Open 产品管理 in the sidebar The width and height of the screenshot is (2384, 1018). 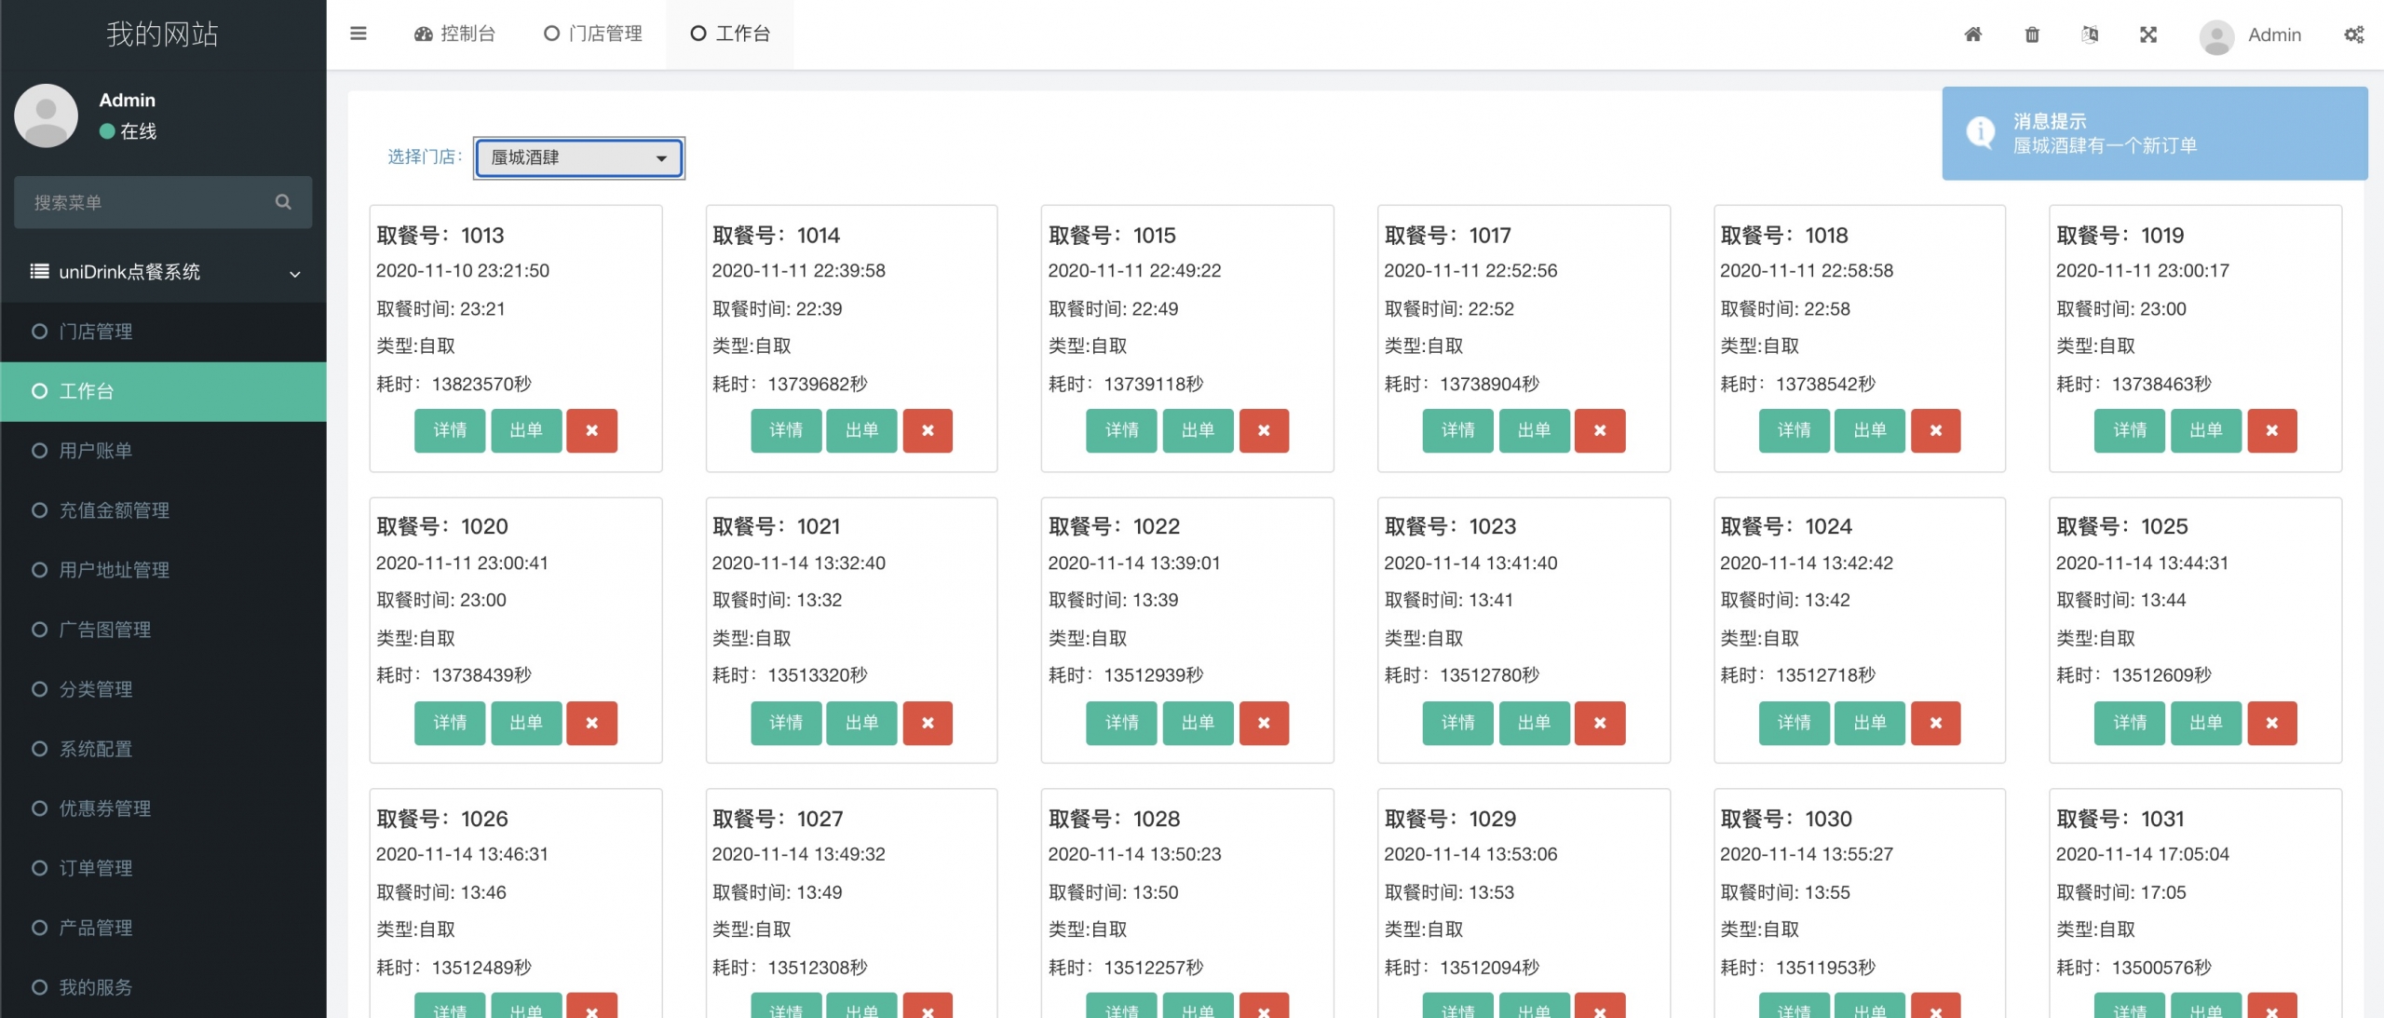pos(163,928)
